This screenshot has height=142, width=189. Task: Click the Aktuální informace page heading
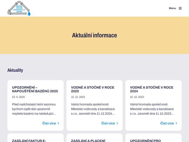point(94,35)
